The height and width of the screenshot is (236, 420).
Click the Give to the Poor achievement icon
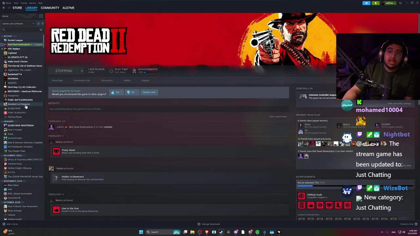(56, 209)
